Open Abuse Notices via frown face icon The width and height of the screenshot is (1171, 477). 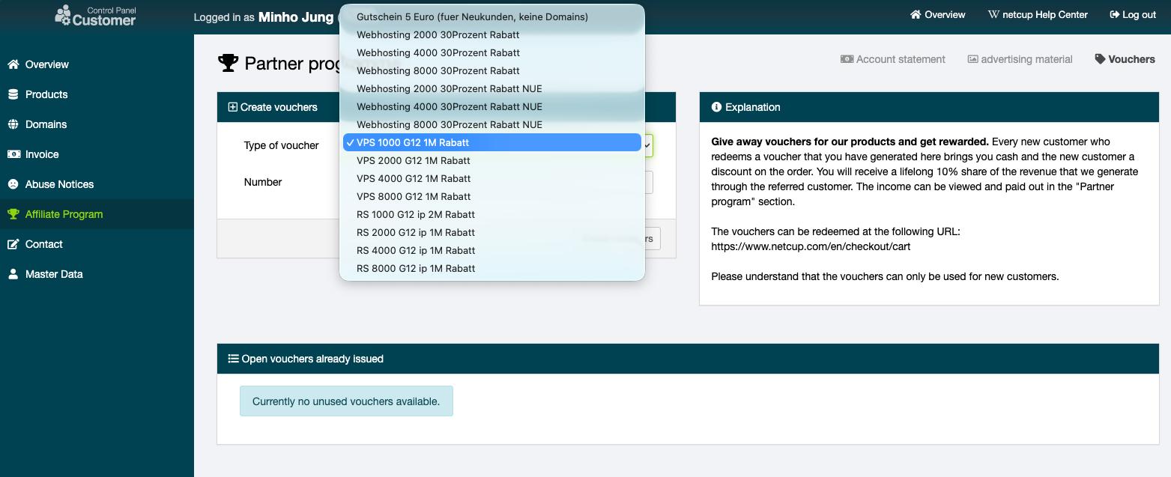(13, 184)
